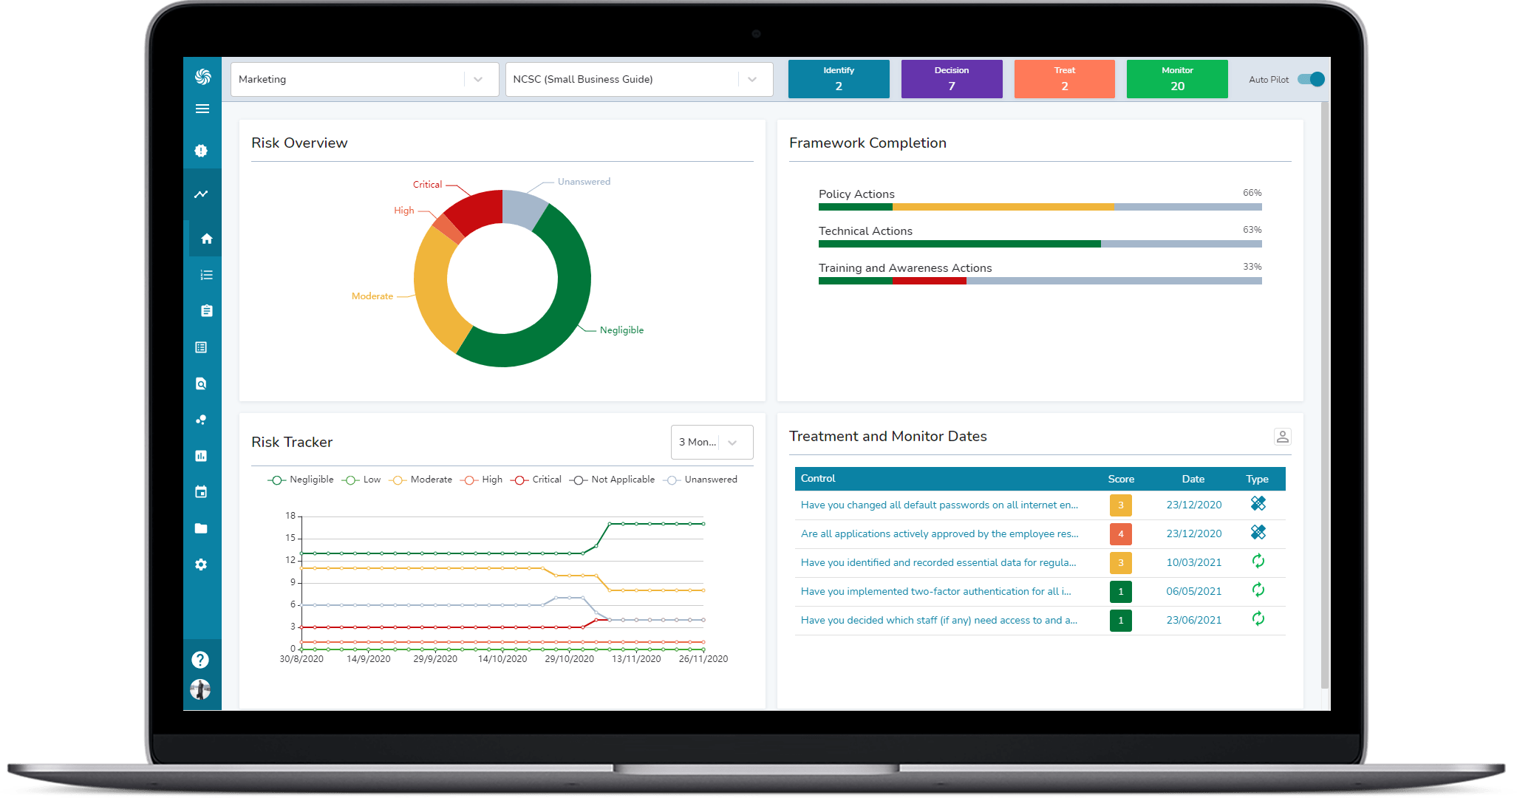Open 'Have you decided which staff' control
This screenshot has width=1517, height=798.
coord(938,620)
